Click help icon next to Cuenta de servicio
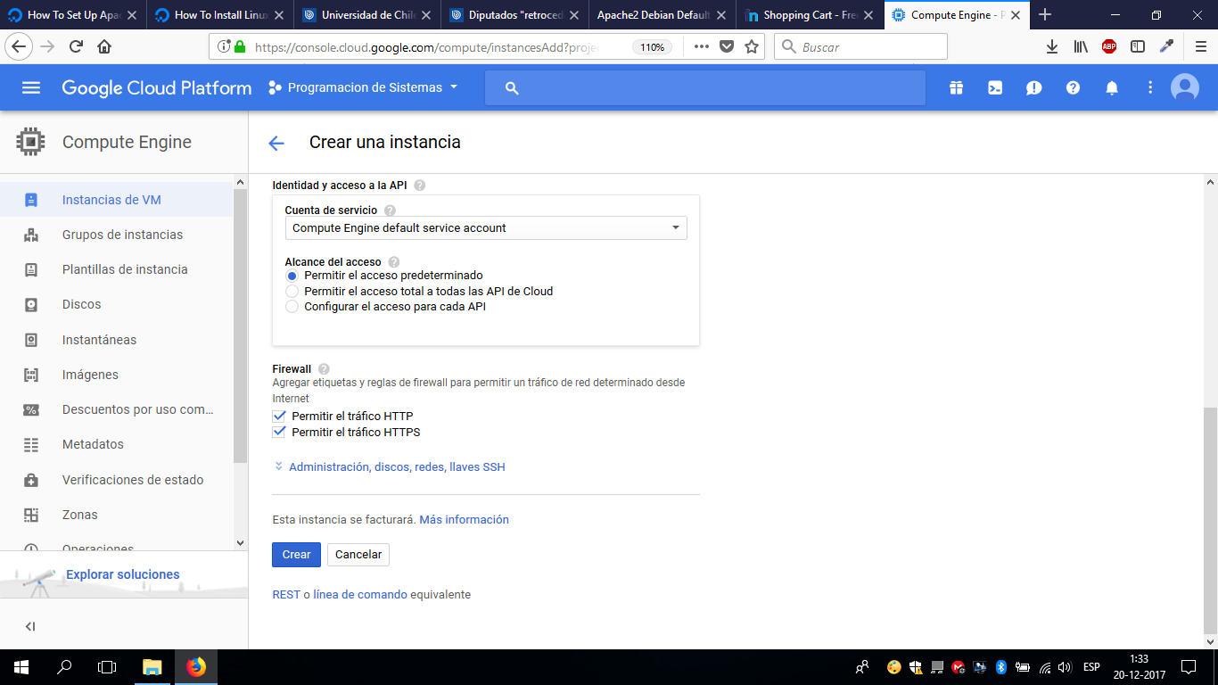This screenshot has height=685, width=1218. click(x=390, y=210)
